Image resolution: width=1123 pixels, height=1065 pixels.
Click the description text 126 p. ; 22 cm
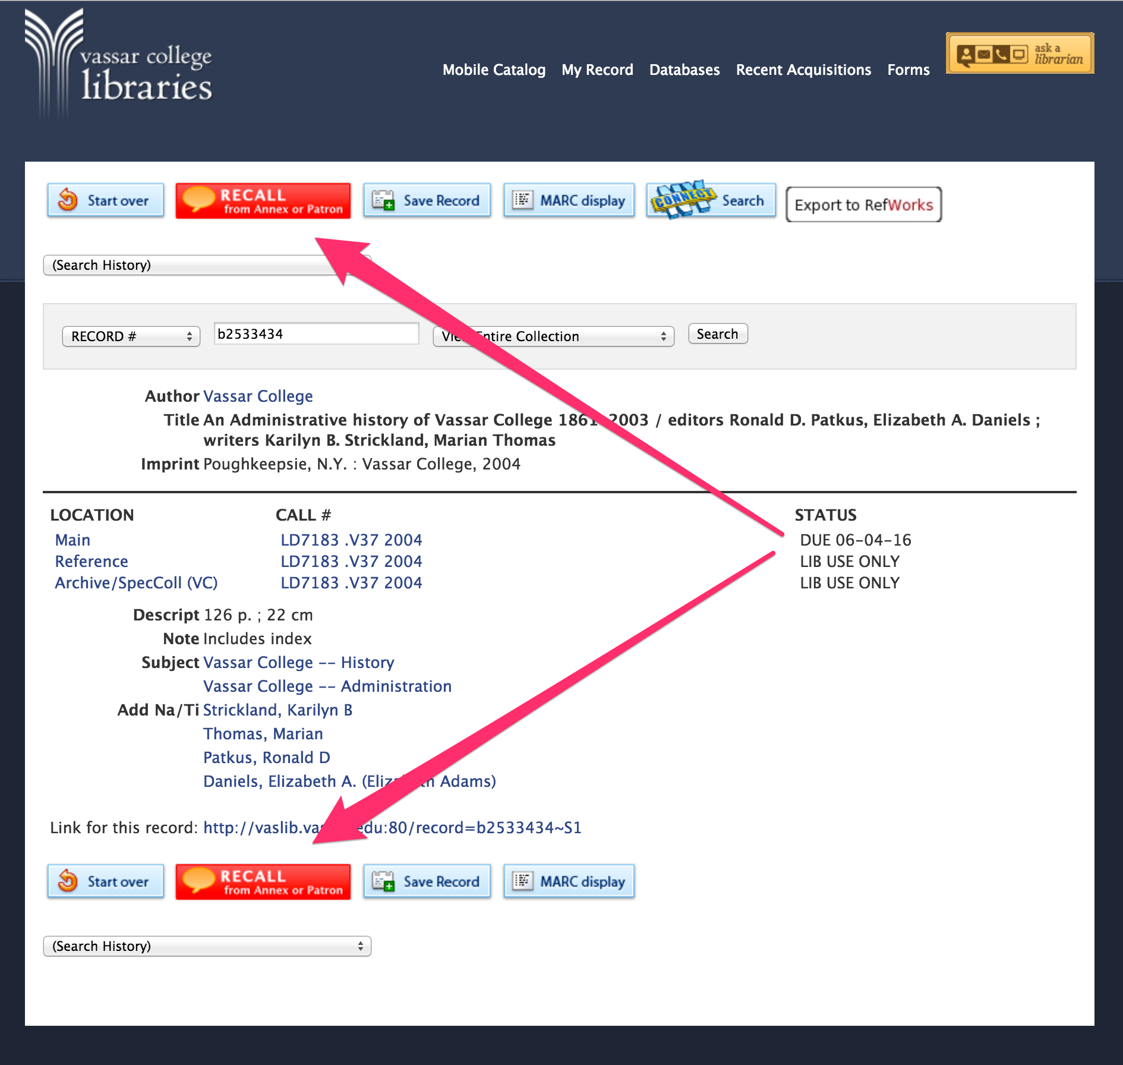coord(258,615)
